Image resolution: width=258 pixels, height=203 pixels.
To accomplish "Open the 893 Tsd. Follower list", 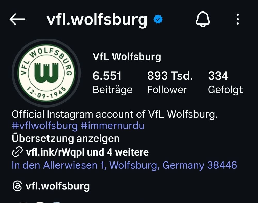I will pos(170,82).
